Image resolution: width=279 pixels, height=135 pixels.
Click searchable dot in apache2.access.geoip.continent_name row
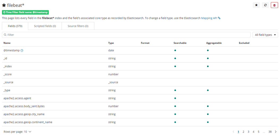(x=175, y=122)
